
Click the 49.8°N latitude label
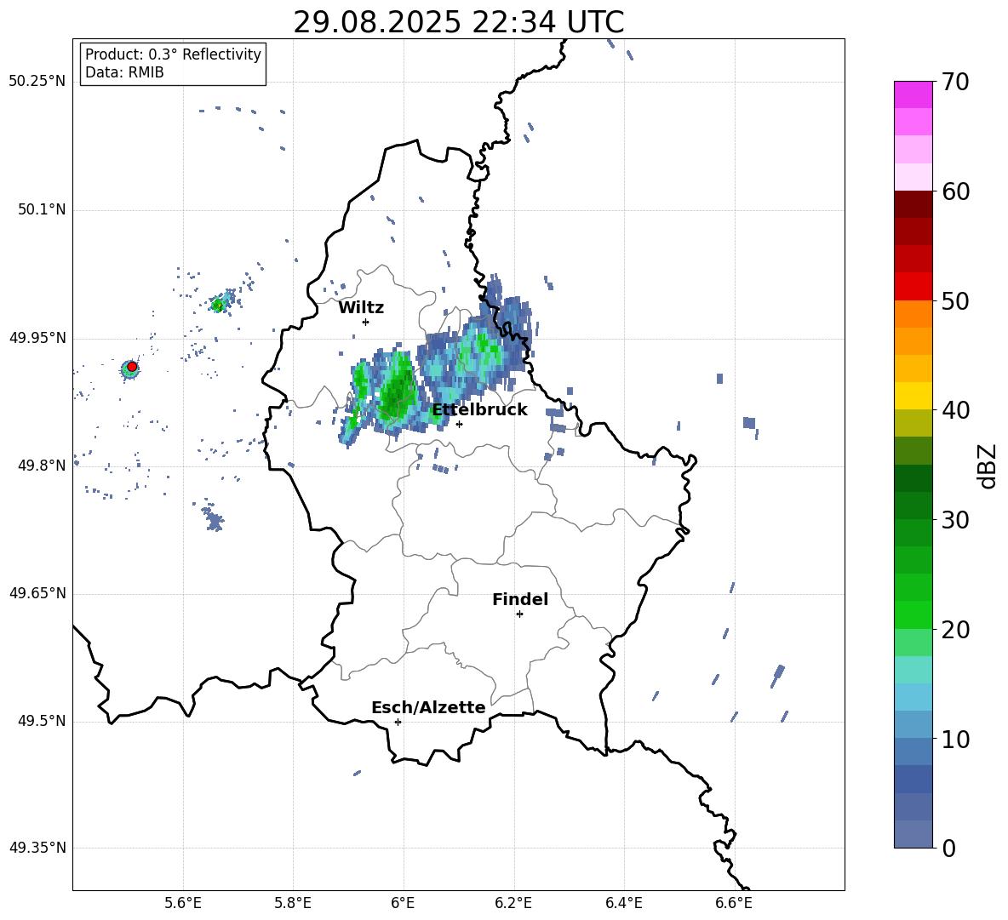(x=42, y=466)
